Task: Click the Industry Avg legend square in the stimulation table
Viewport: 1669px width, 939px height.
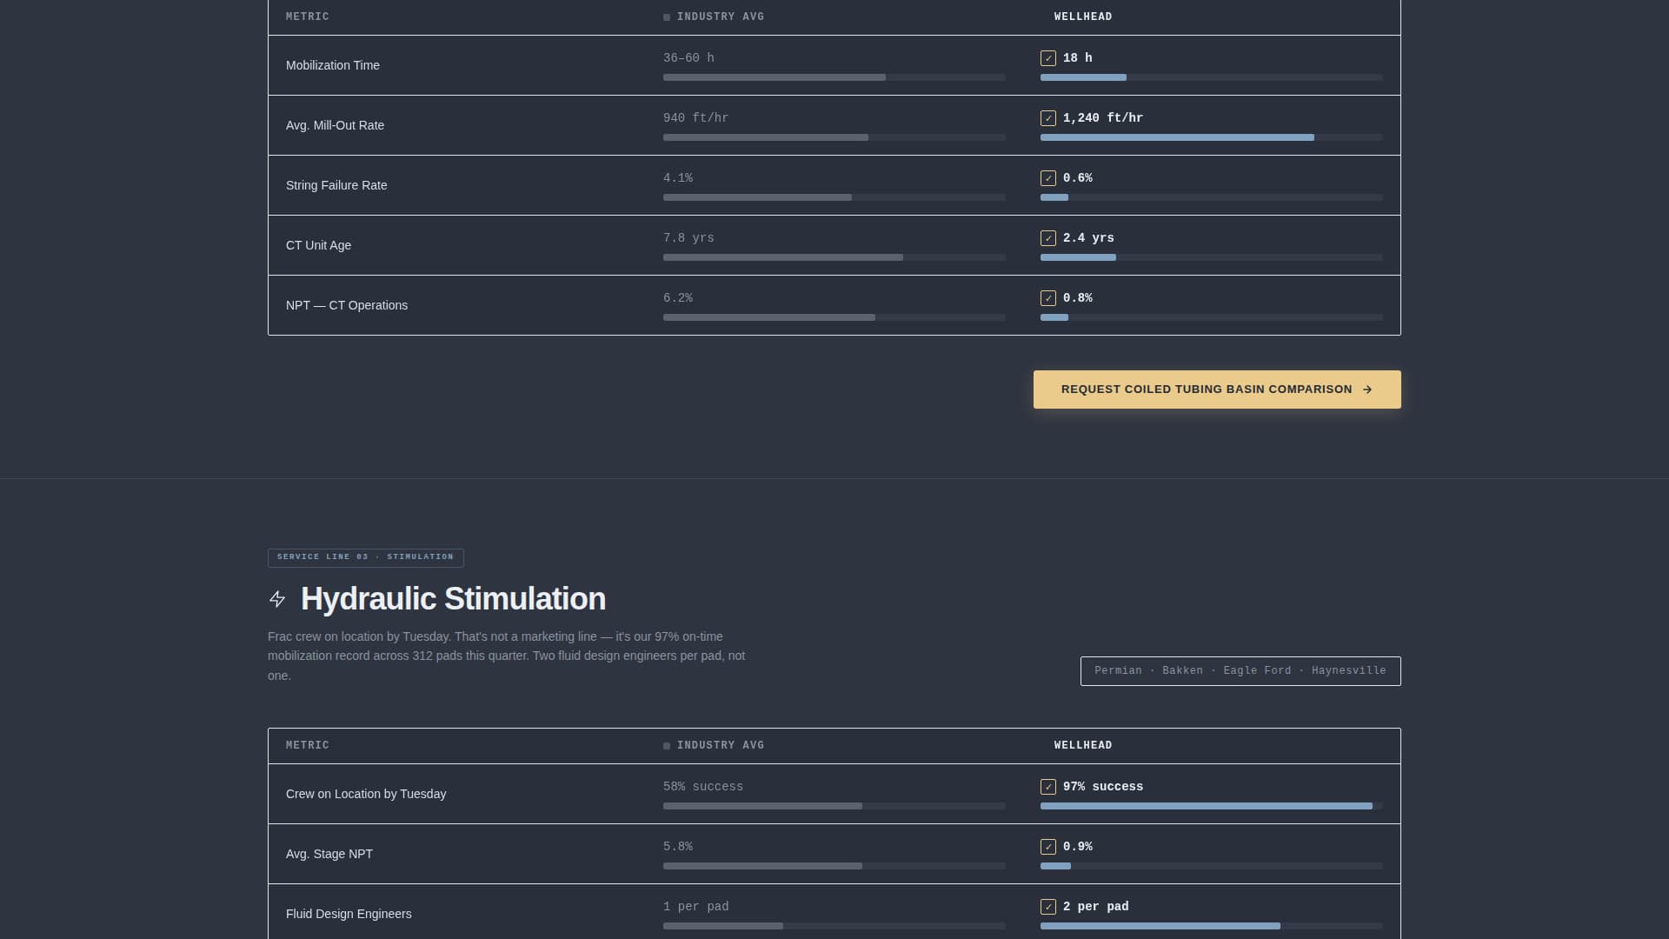Action: coord(667,746)
